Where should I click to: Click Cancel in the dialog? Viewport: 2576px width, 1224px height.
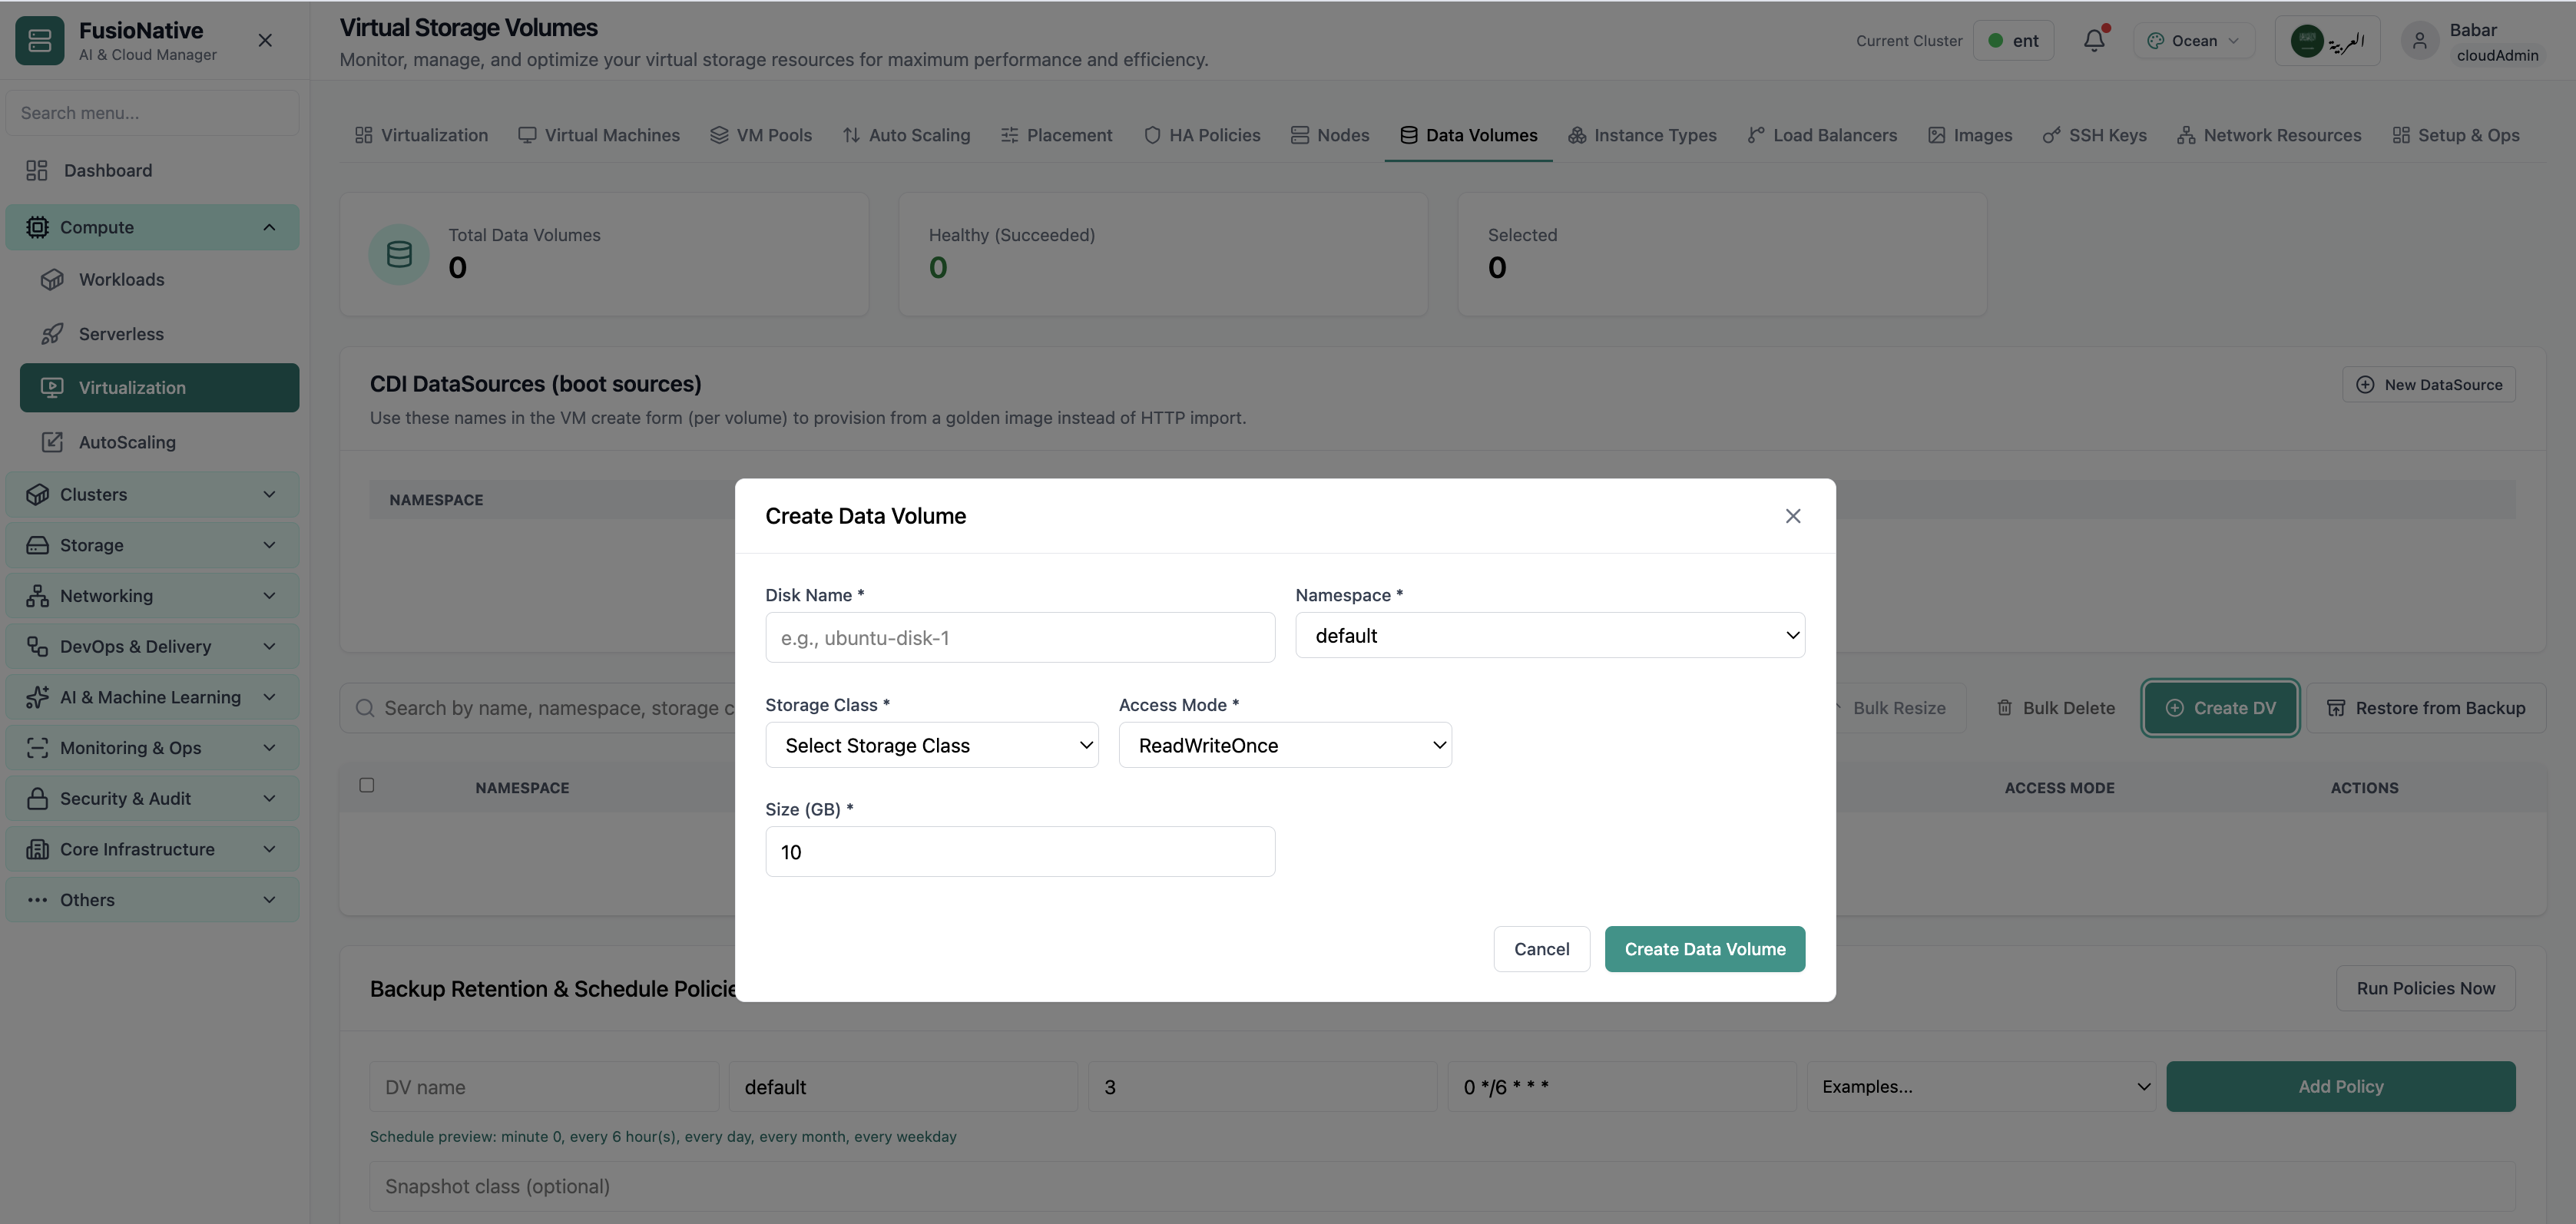point(1541,948)
